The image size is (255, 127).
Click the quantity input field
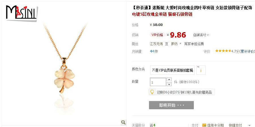pyautogui.click(x=158, y=82)
